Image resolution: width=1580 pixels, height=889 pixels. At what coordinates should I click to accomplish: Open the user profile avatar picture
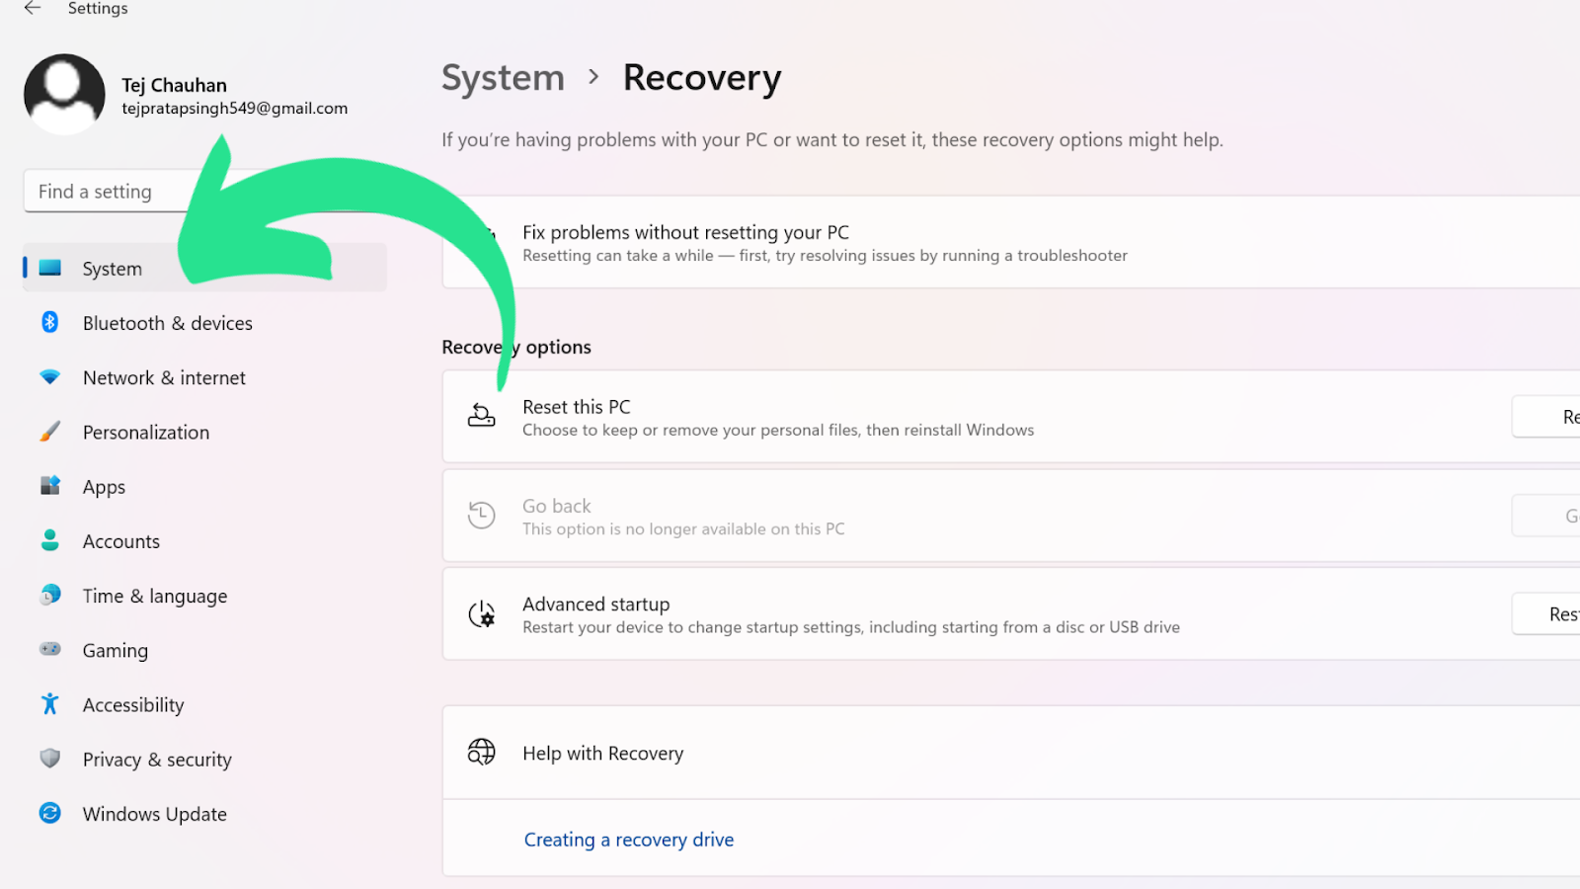pos(64,94)
